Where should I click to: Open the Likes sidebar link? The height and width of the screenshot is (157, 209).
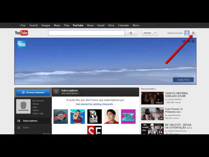[x=35, y=107]
